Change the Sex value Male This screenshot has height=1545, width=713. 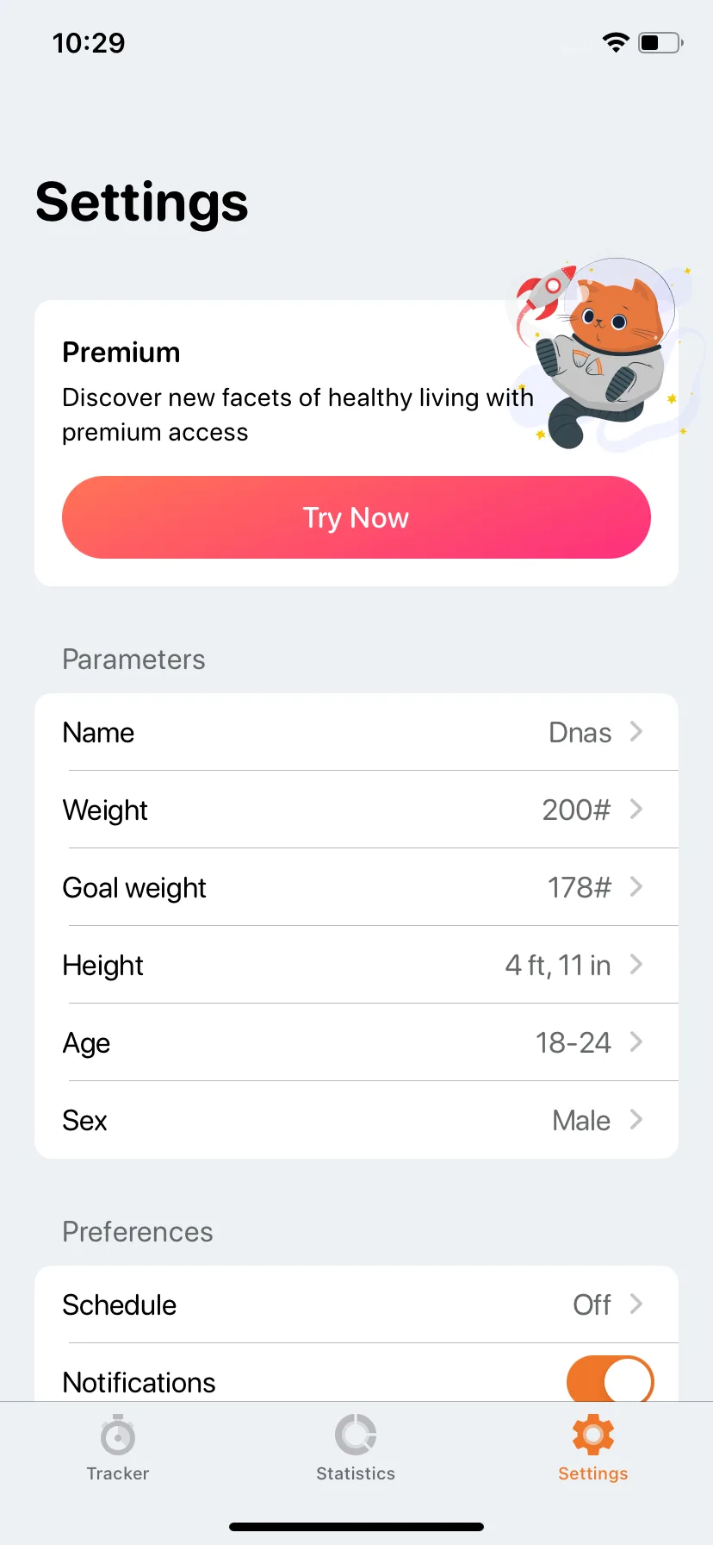pyautogui.click(x=581, y=1120)
